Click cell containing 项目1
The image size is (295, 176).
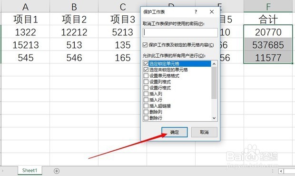[26, 19]
